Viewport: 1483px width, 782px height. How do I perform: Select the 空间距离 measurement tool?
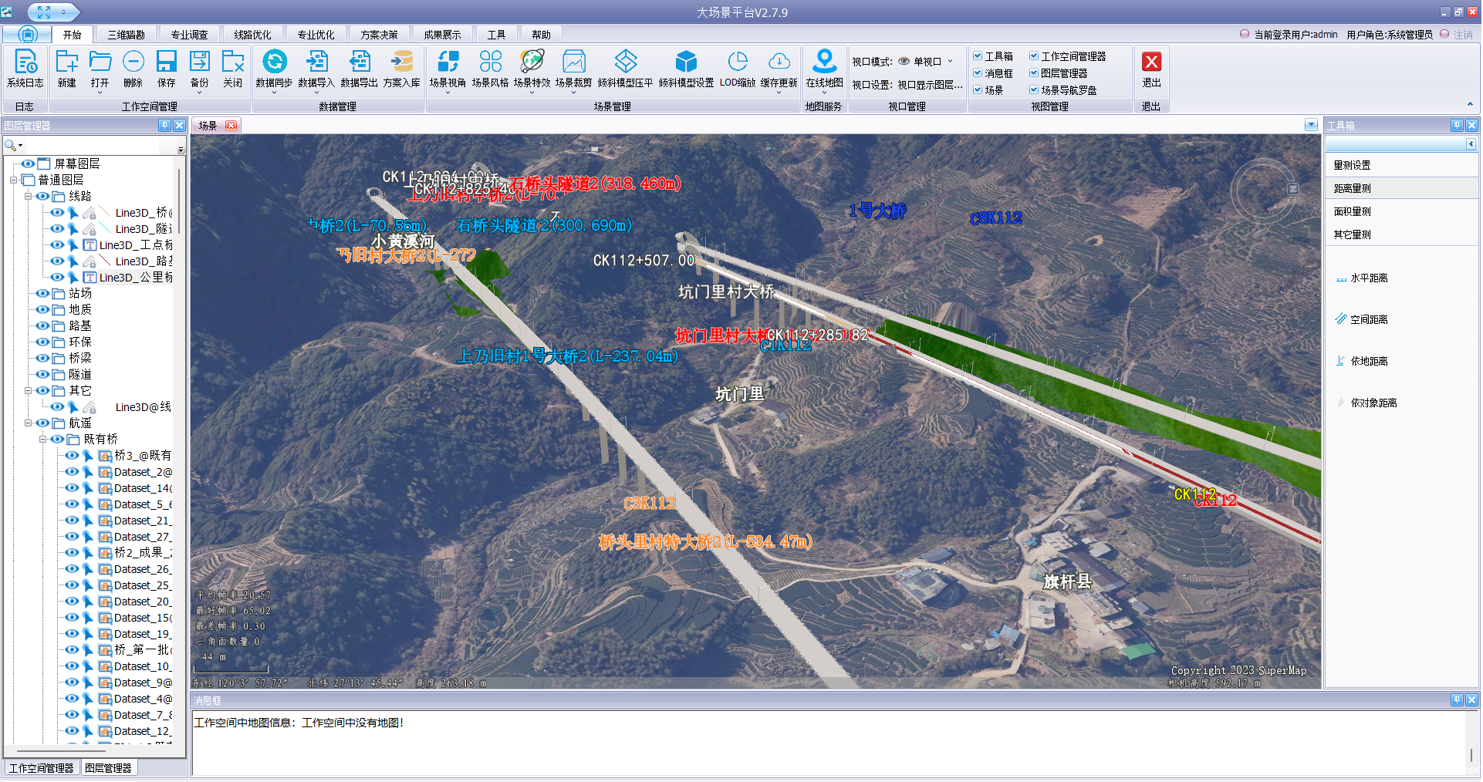pos(1368,319)
